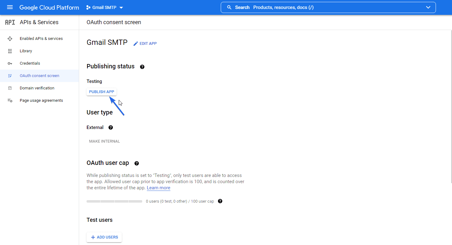Click the pencil edit icon
The image size is (452, 245).
point(135,44)
